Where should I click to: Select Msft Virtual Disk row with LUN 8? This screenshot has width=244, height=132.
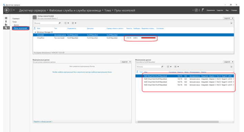tap(185, 82)
